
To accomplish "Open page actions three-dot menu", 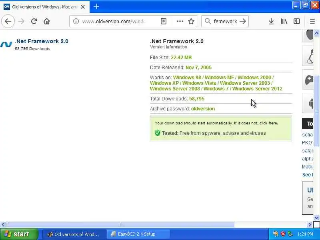I will point(180,21).
